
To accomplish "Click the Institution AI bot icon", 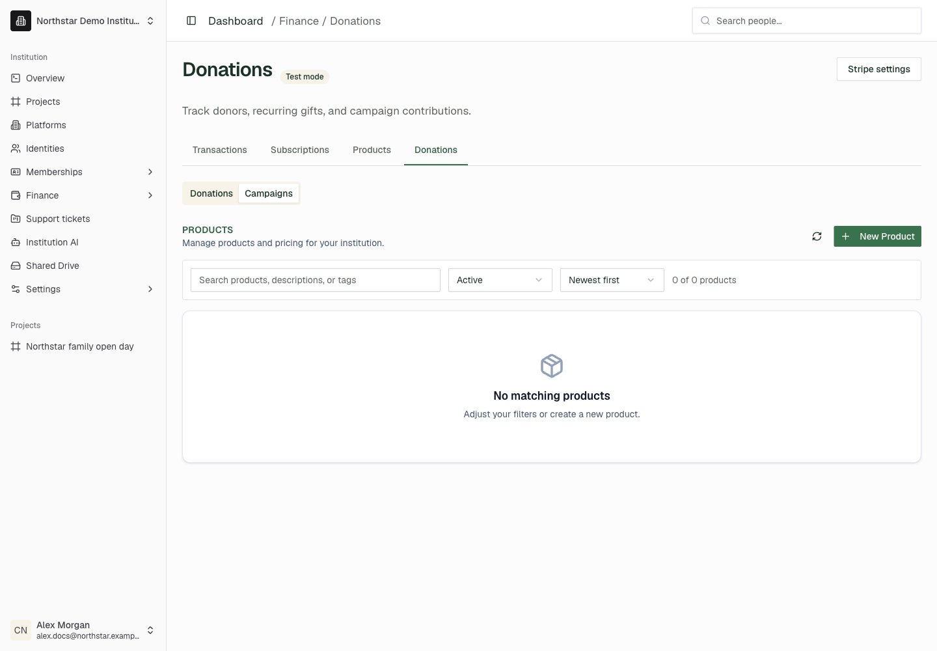I will [16, 242].
